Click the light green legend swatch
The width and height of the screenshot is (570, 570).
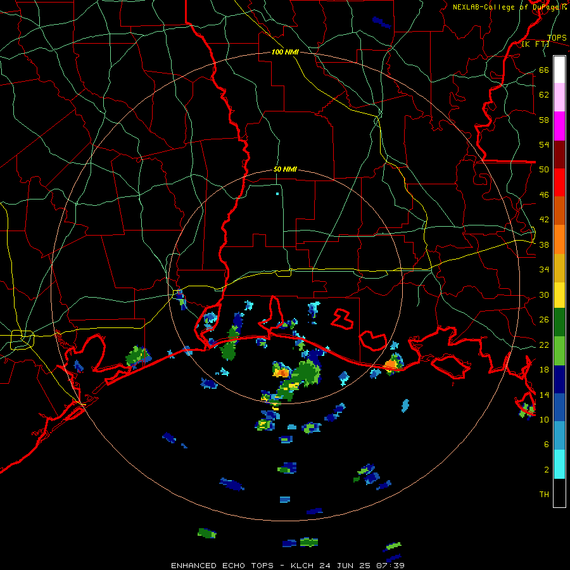click(x=559, y=350)
